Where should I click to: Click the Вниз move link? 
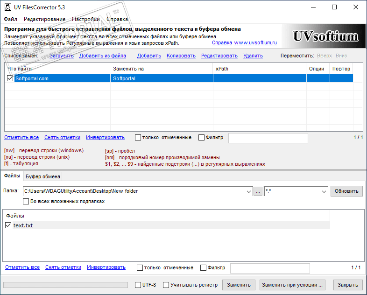[341, 56]
